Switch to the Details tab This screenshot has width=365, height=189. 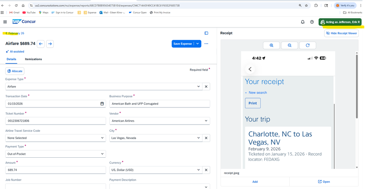point(11,59)
